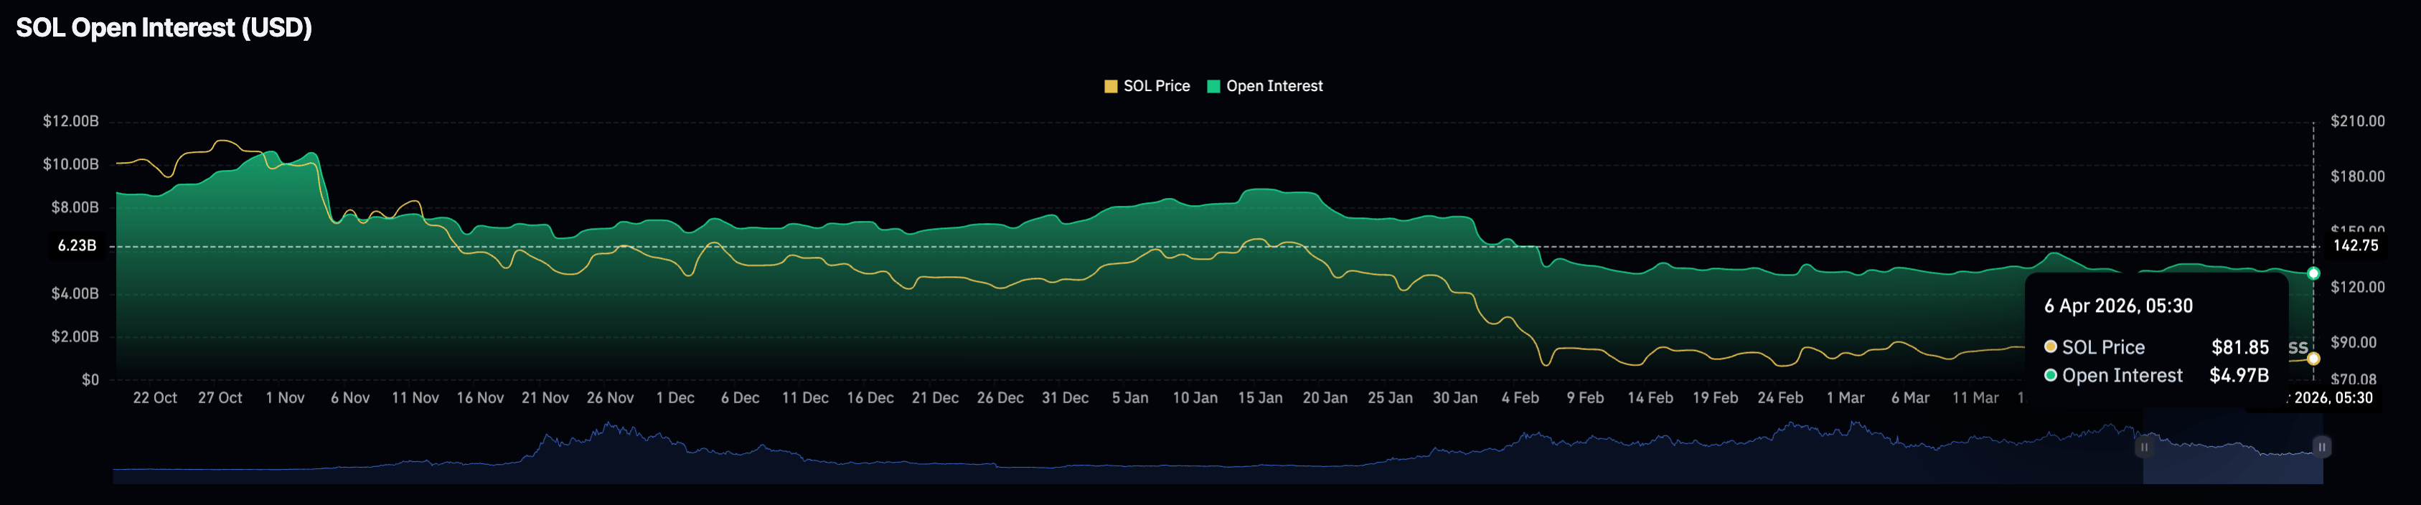This screenshot has height=505, width=2421.
Task: Click the yellow SOL Price legend square
Action: click(x=1110, y=87)
